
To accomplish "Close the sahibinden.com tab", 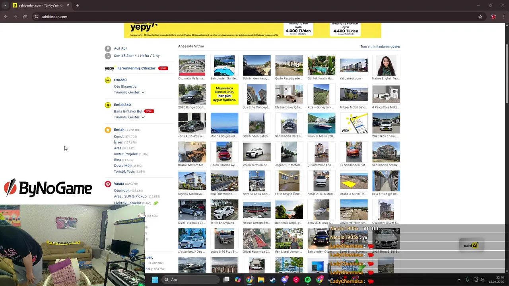I will pyautogui.click(x=68, y=6).
